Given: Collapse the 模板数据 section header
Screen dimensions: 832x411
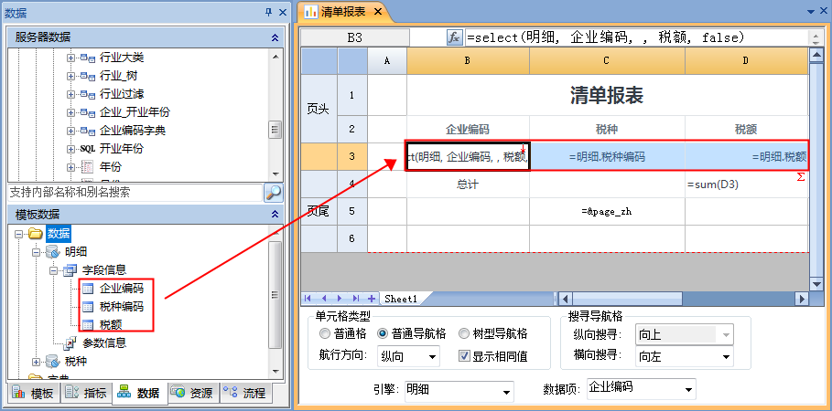Looking at the screenshot, I should (275, 214).
